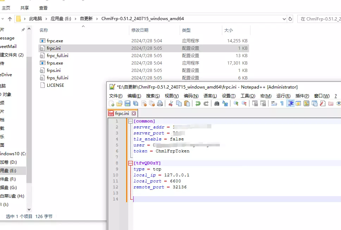Click the Close document toolbar icon
Screen dimensions: 341x230
point(144,103)
